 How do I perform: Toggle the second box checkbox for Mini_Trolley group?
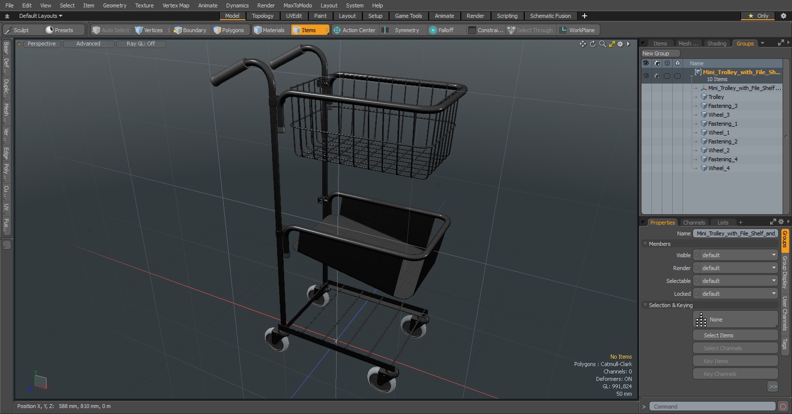(x=677, y=76)
